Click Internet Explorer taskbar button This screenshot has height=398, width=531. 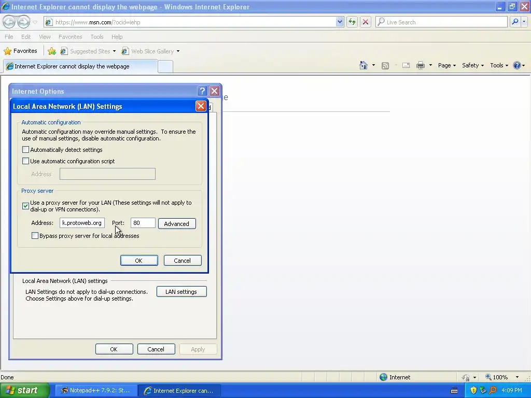pos(180,391)
